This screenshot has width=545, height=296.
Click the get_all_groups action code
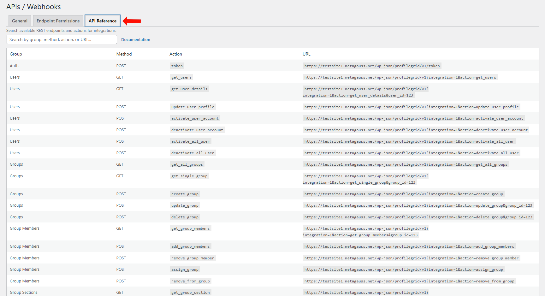[x=187, y=164]
